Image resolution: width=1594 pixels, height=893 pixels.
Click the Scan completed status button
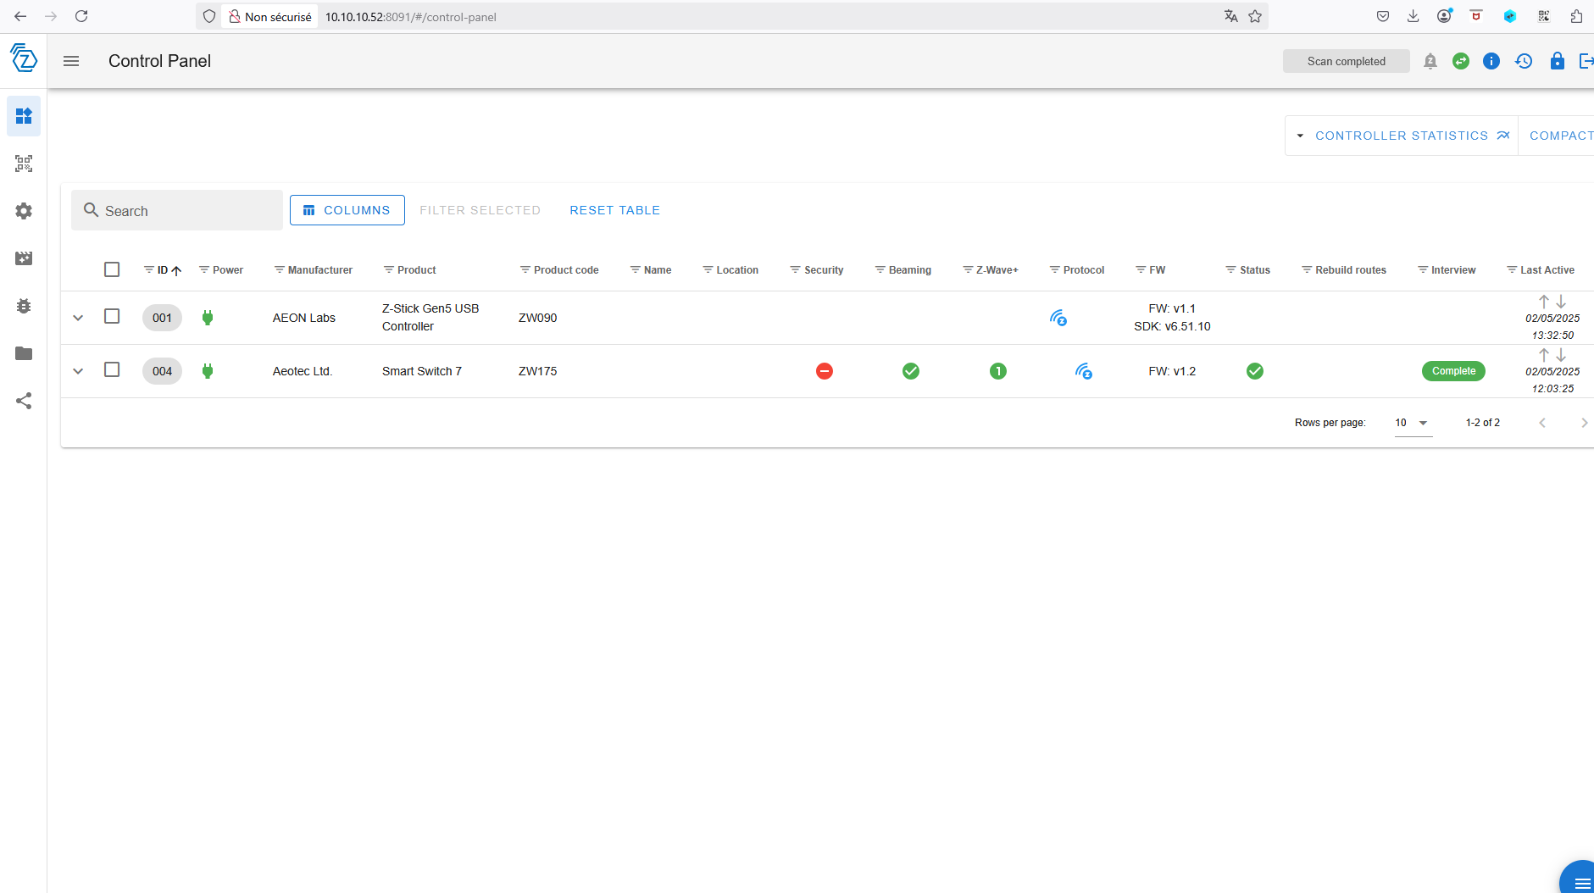pos(1346,61)
